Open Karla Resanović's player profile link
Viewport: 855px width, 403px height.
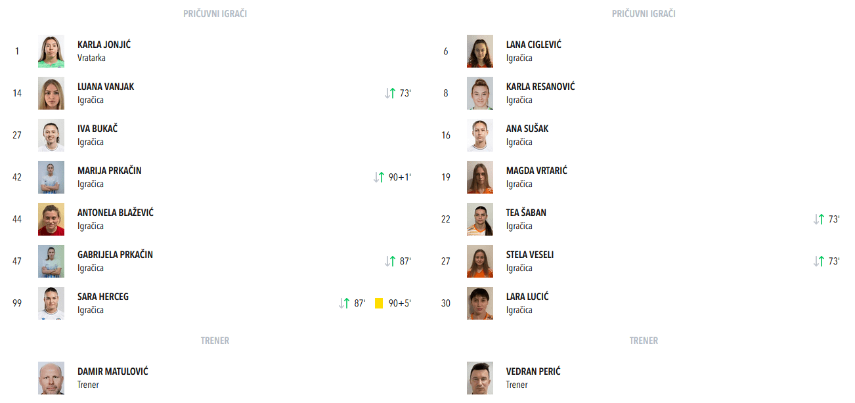(540, 87)
